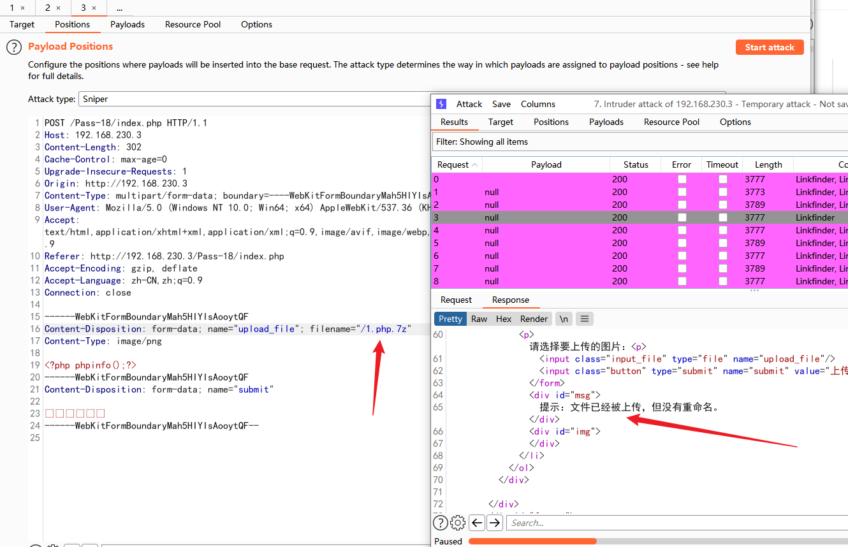Select Target tab in attack window
848x547 pixels.
[x=501, y=122]
